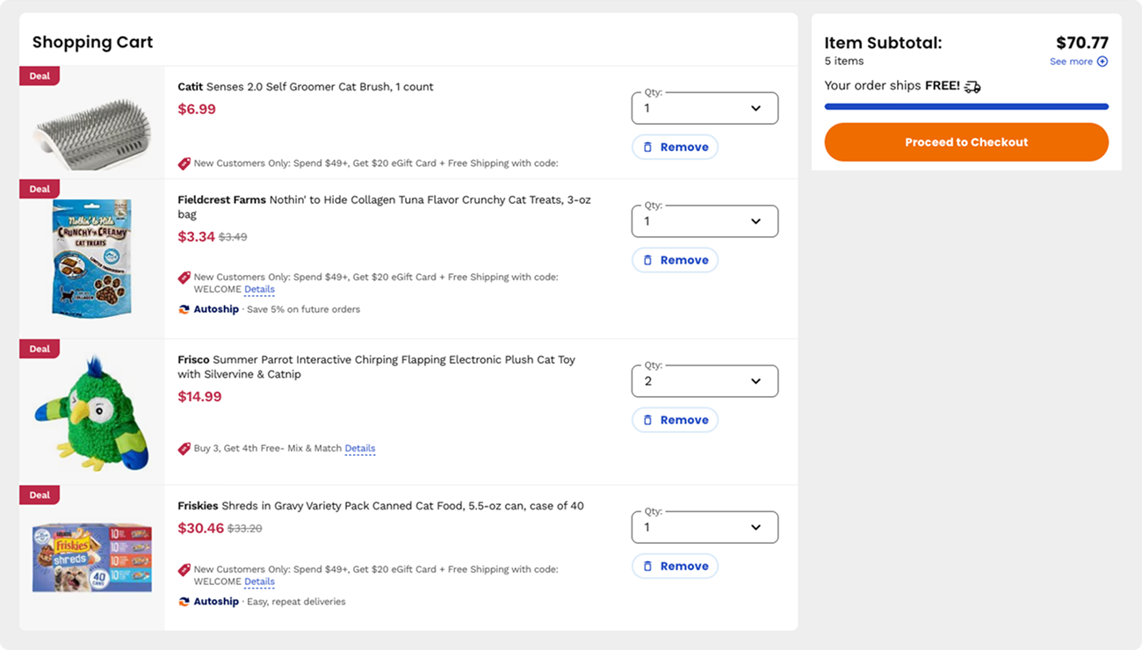Click Proceed to Checkout
The image size is (1142, 650).
(x=966, y=142)
